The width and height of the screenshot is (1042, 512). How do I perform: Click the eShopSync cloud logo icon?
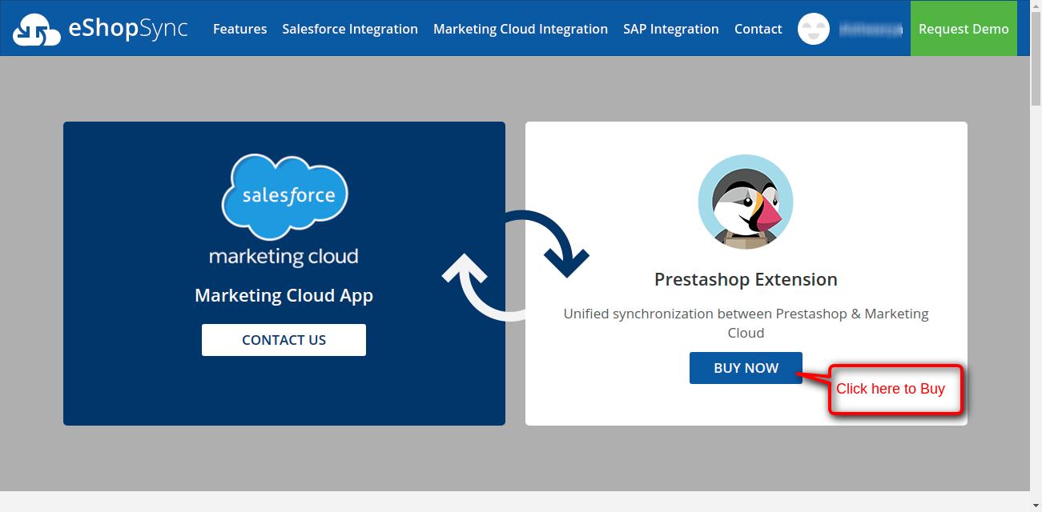pyautogui.click(x=37, y=30)
